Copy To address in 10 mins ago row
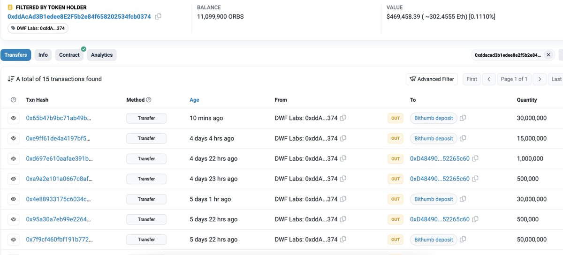 (463, 118)
